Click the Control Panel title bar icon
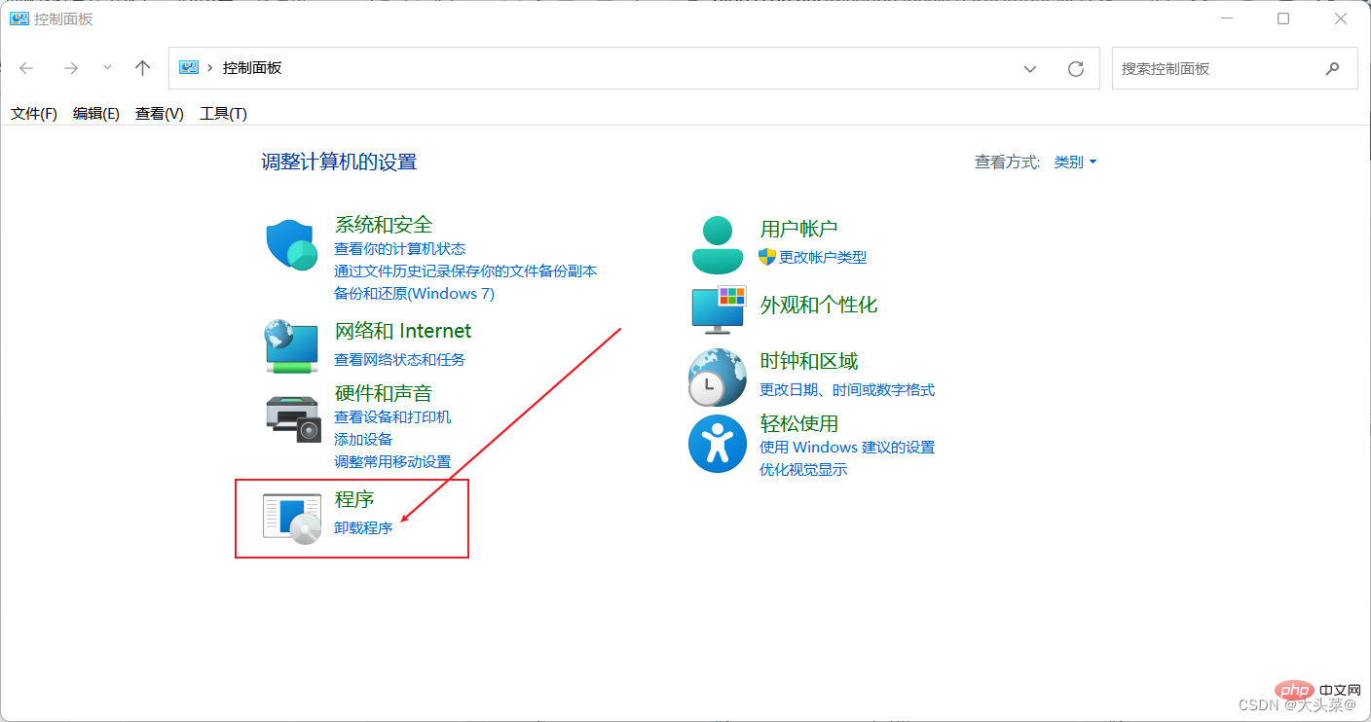Image resolution: width=1371 pixels, height=722 pixels. (19, 18)
